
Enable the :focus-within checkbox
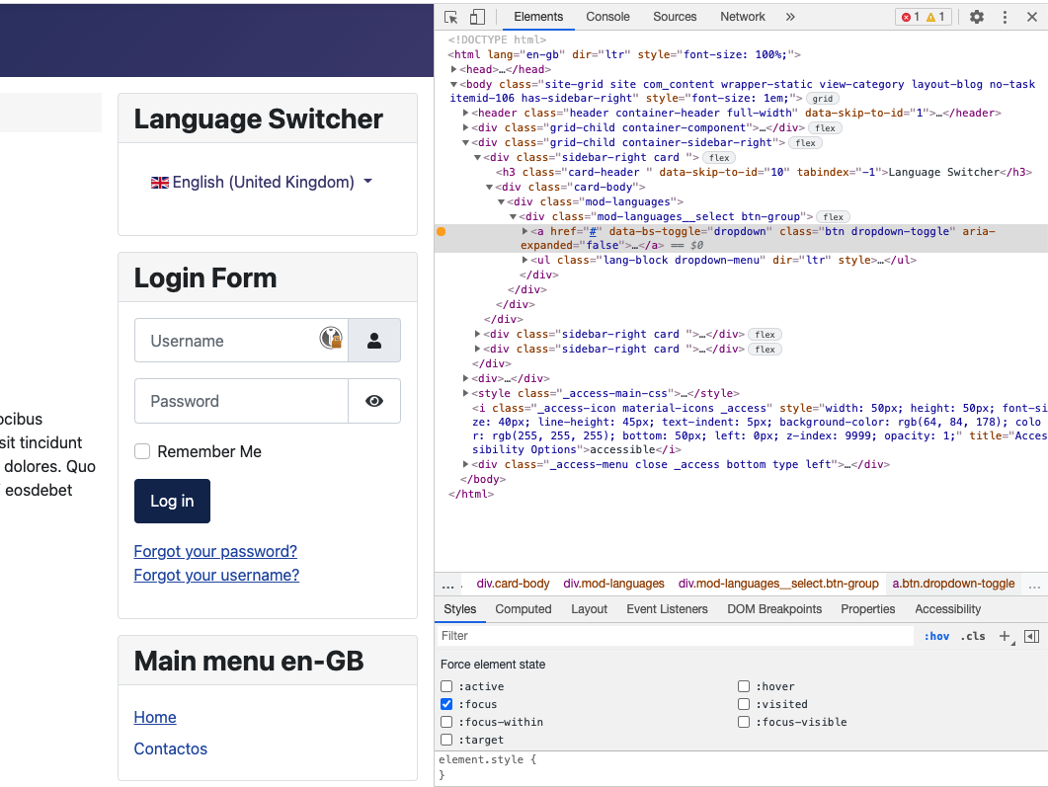[x=446, y=722]
